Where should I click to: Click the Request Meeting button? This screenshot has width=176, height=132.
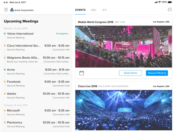coord(157,73)
